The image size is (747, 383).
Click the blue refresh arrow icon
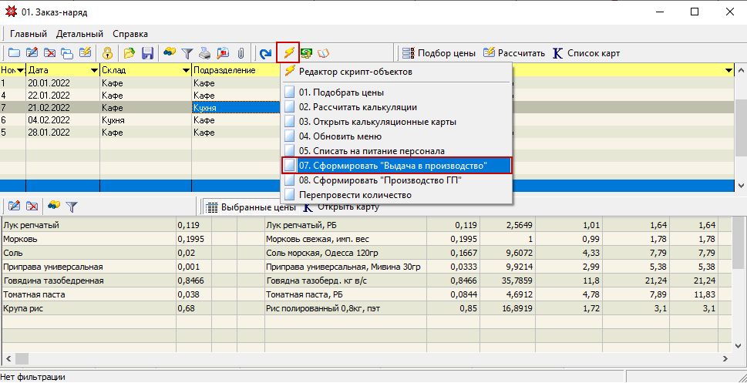point(266,53)
